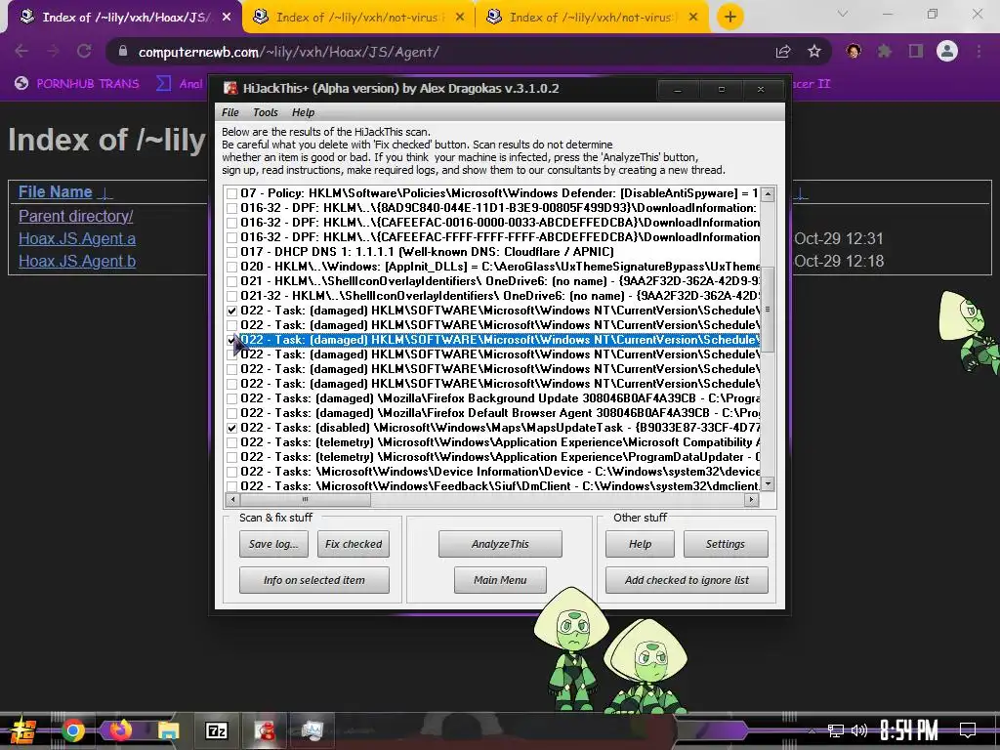Check the Firefox Default Browser Agent task
This screenshot has height=750, width=1000.
pyautogui.click(x=232, y=413)
